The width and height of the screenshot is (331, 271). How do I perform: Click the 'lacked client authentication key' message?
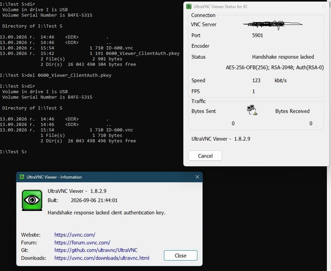130,212
